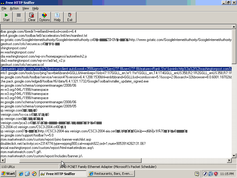Open the Options toolbar button
The width and height of the screenshot is (237, 178).
[44, 17]
